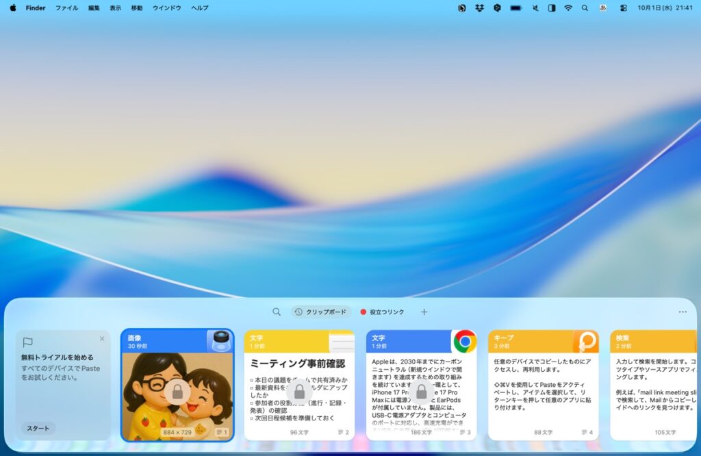Click the muted sound icon in menu bar
Screen dimensions: 701x456
pos(534,8)
